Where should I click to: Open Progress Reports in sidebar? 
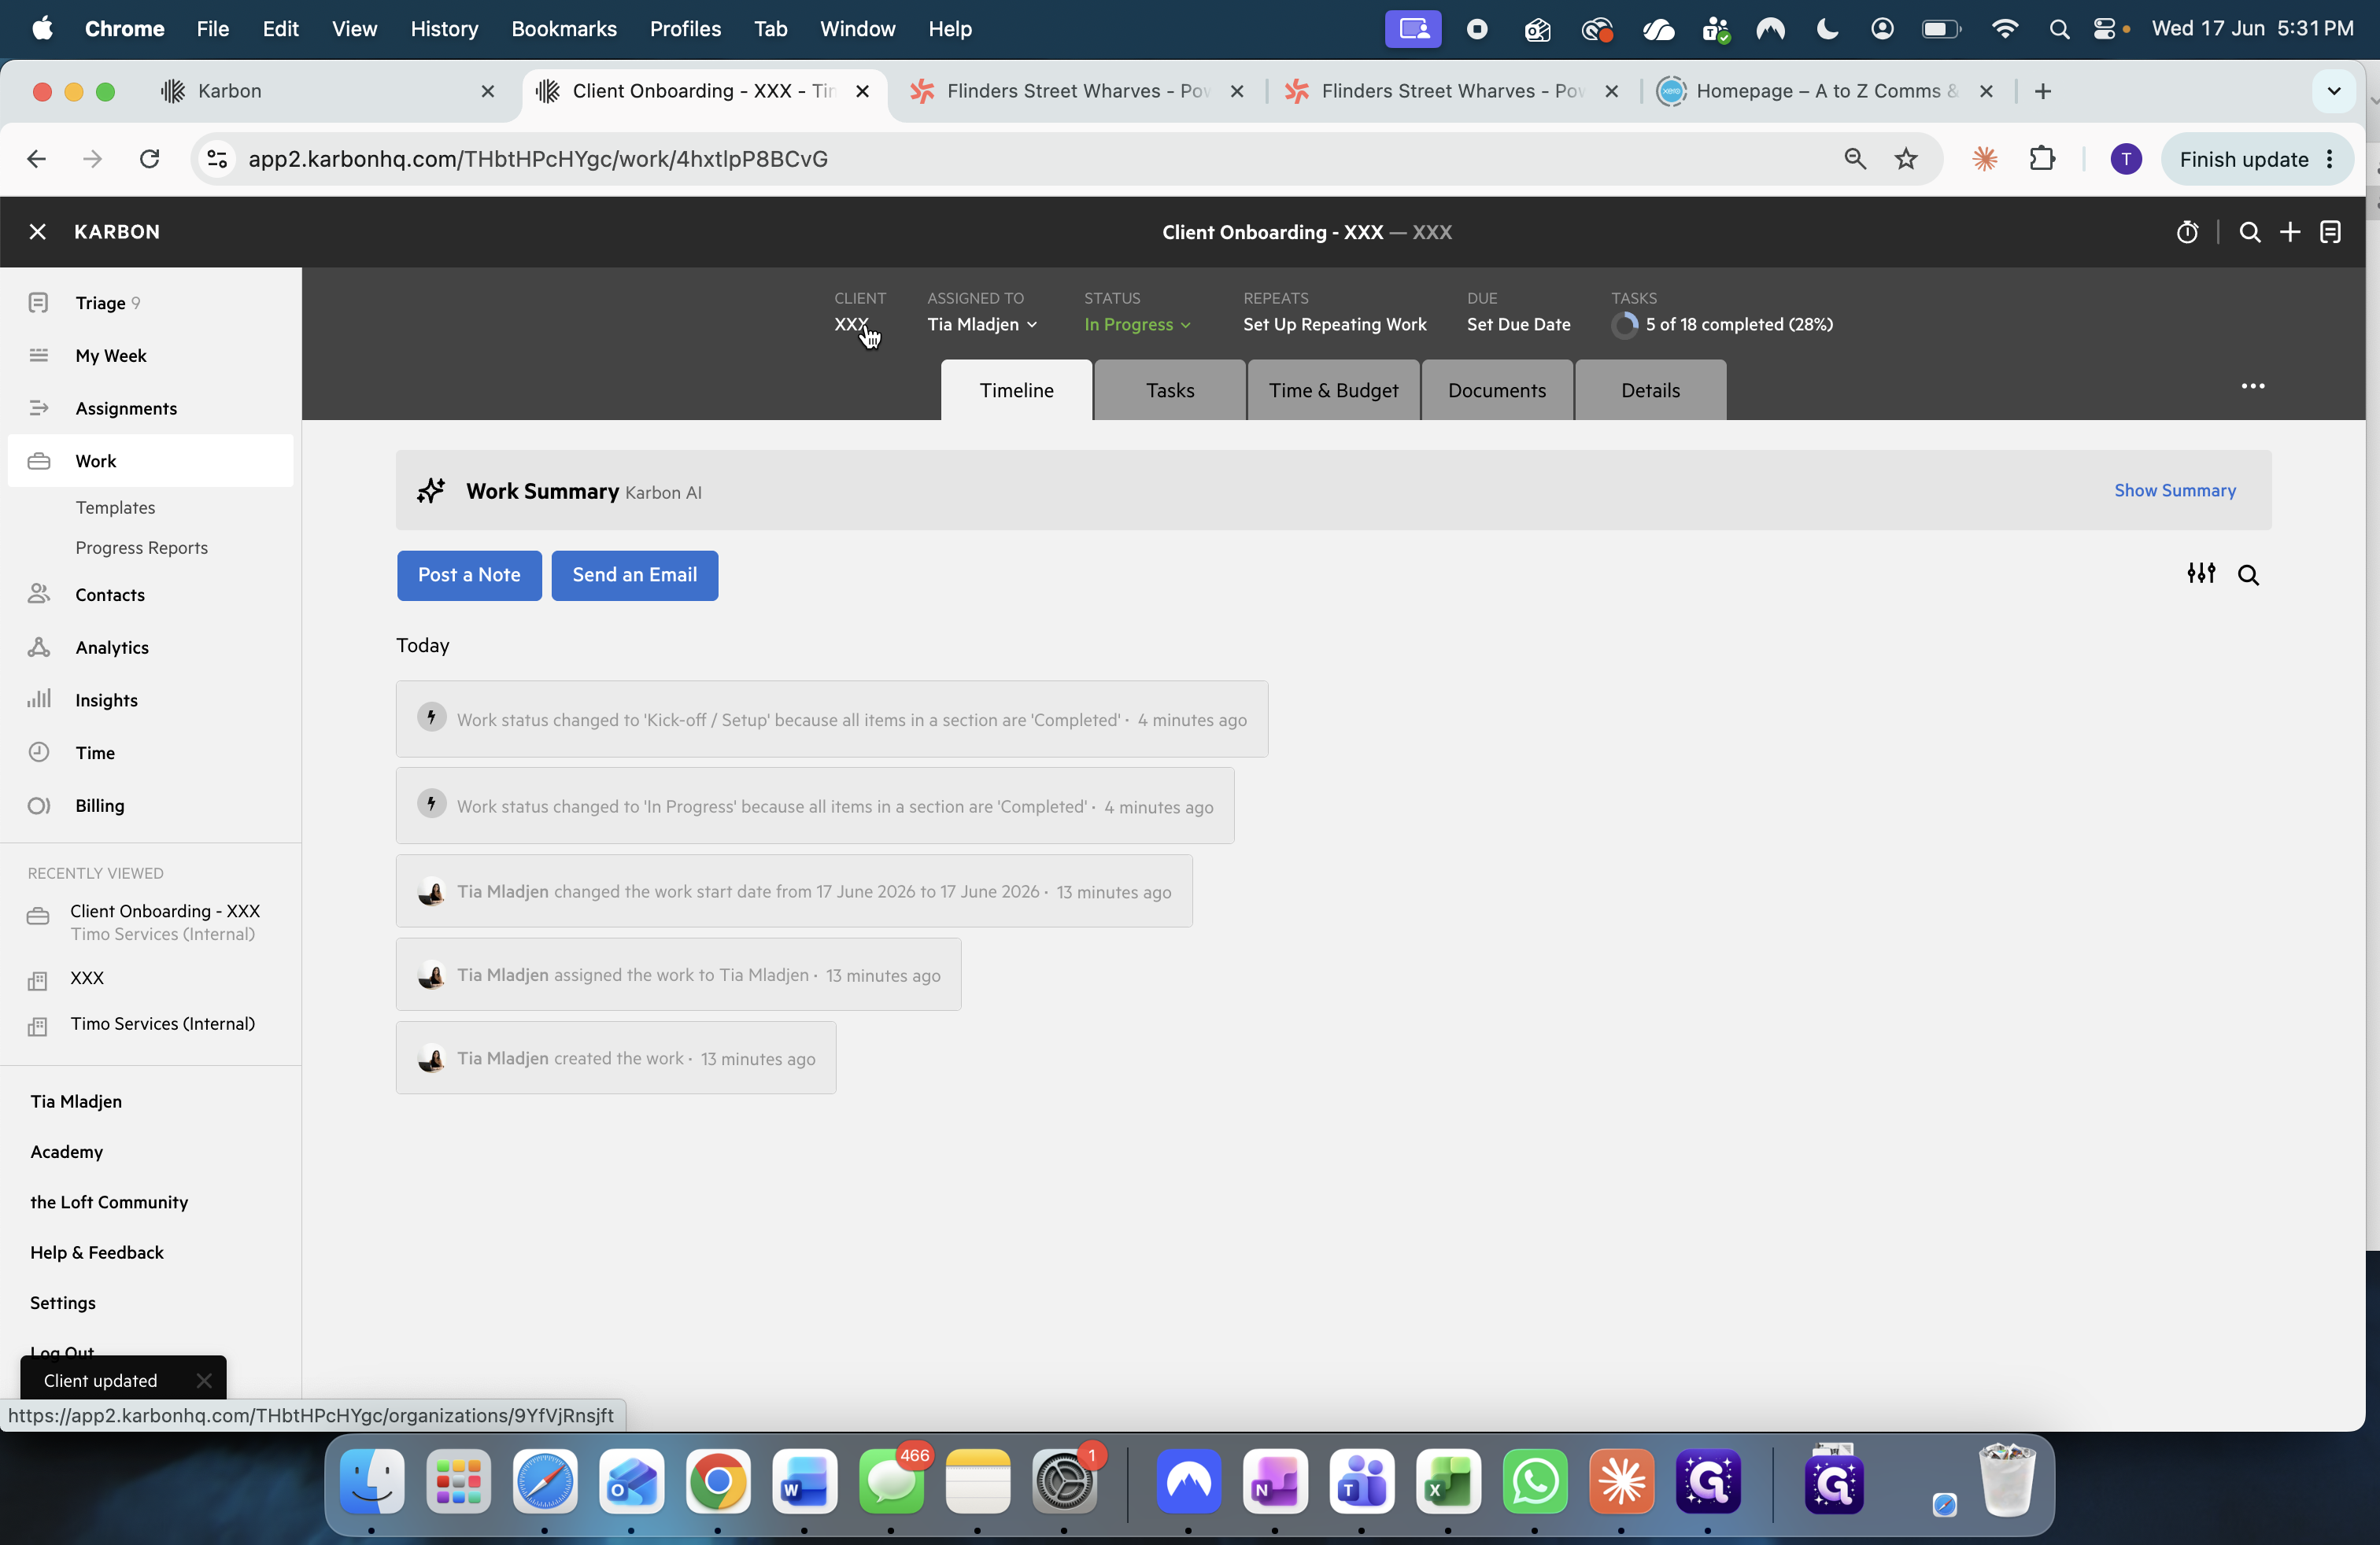point(141,547)
